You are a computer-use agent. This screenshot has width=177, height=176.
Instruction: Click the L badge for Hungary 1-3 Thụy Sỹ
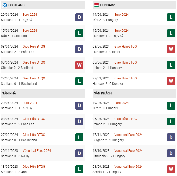pos(171,33)
